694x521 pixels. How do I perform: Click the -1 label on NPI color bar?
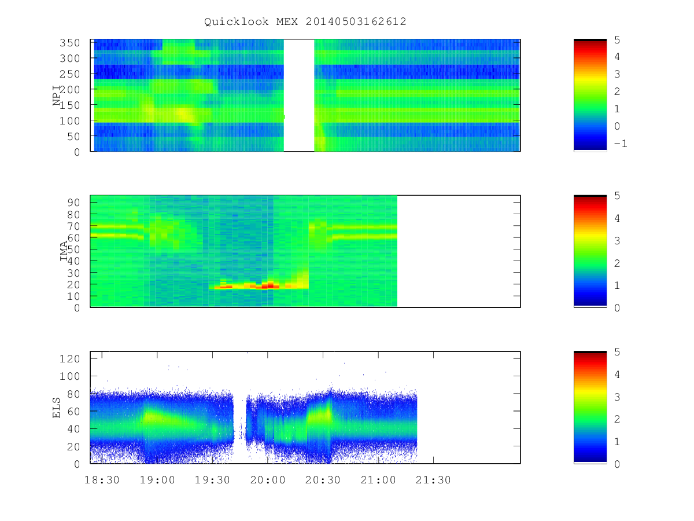point(620,144)
